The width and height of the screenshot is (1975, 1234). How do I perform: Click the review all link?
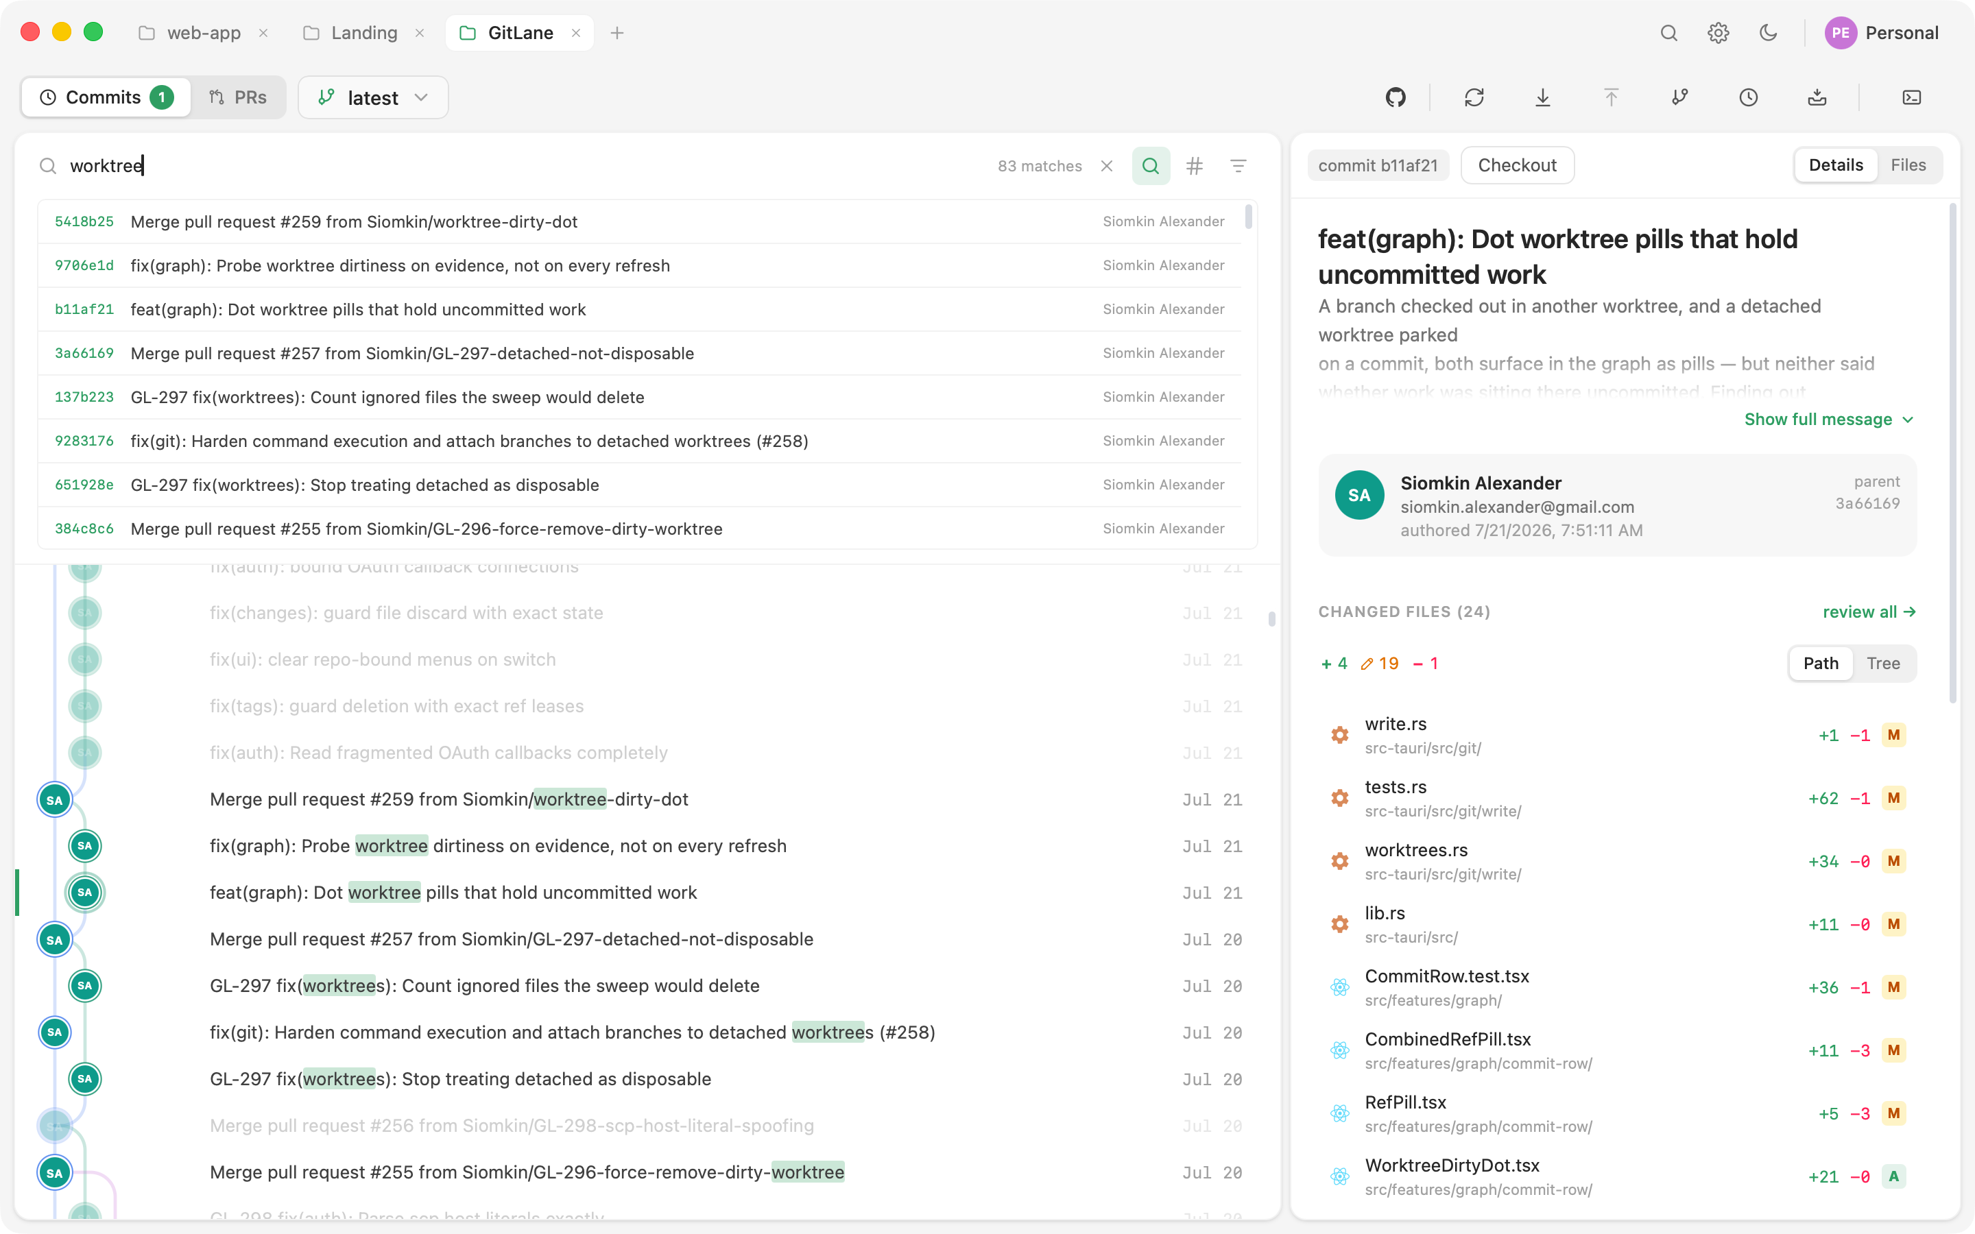[x=1869, y=612]
